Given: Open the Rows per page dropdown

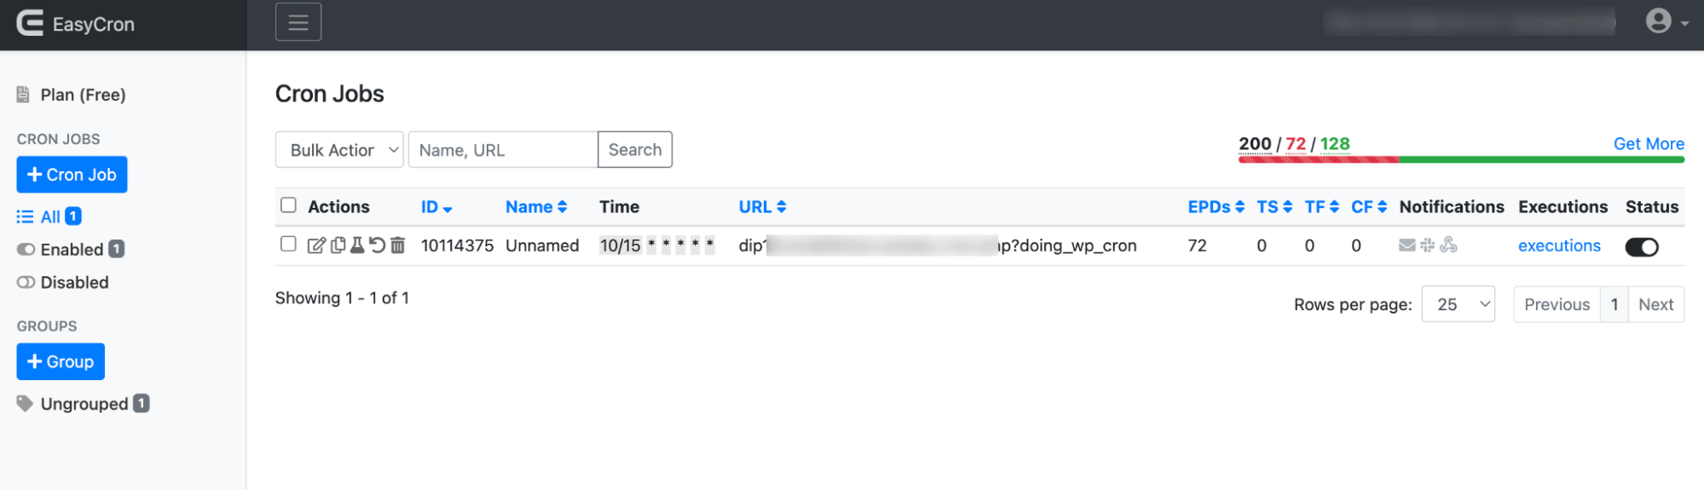Looking at the screenshot, I should pyautogui.click(x=1458, y=304).
